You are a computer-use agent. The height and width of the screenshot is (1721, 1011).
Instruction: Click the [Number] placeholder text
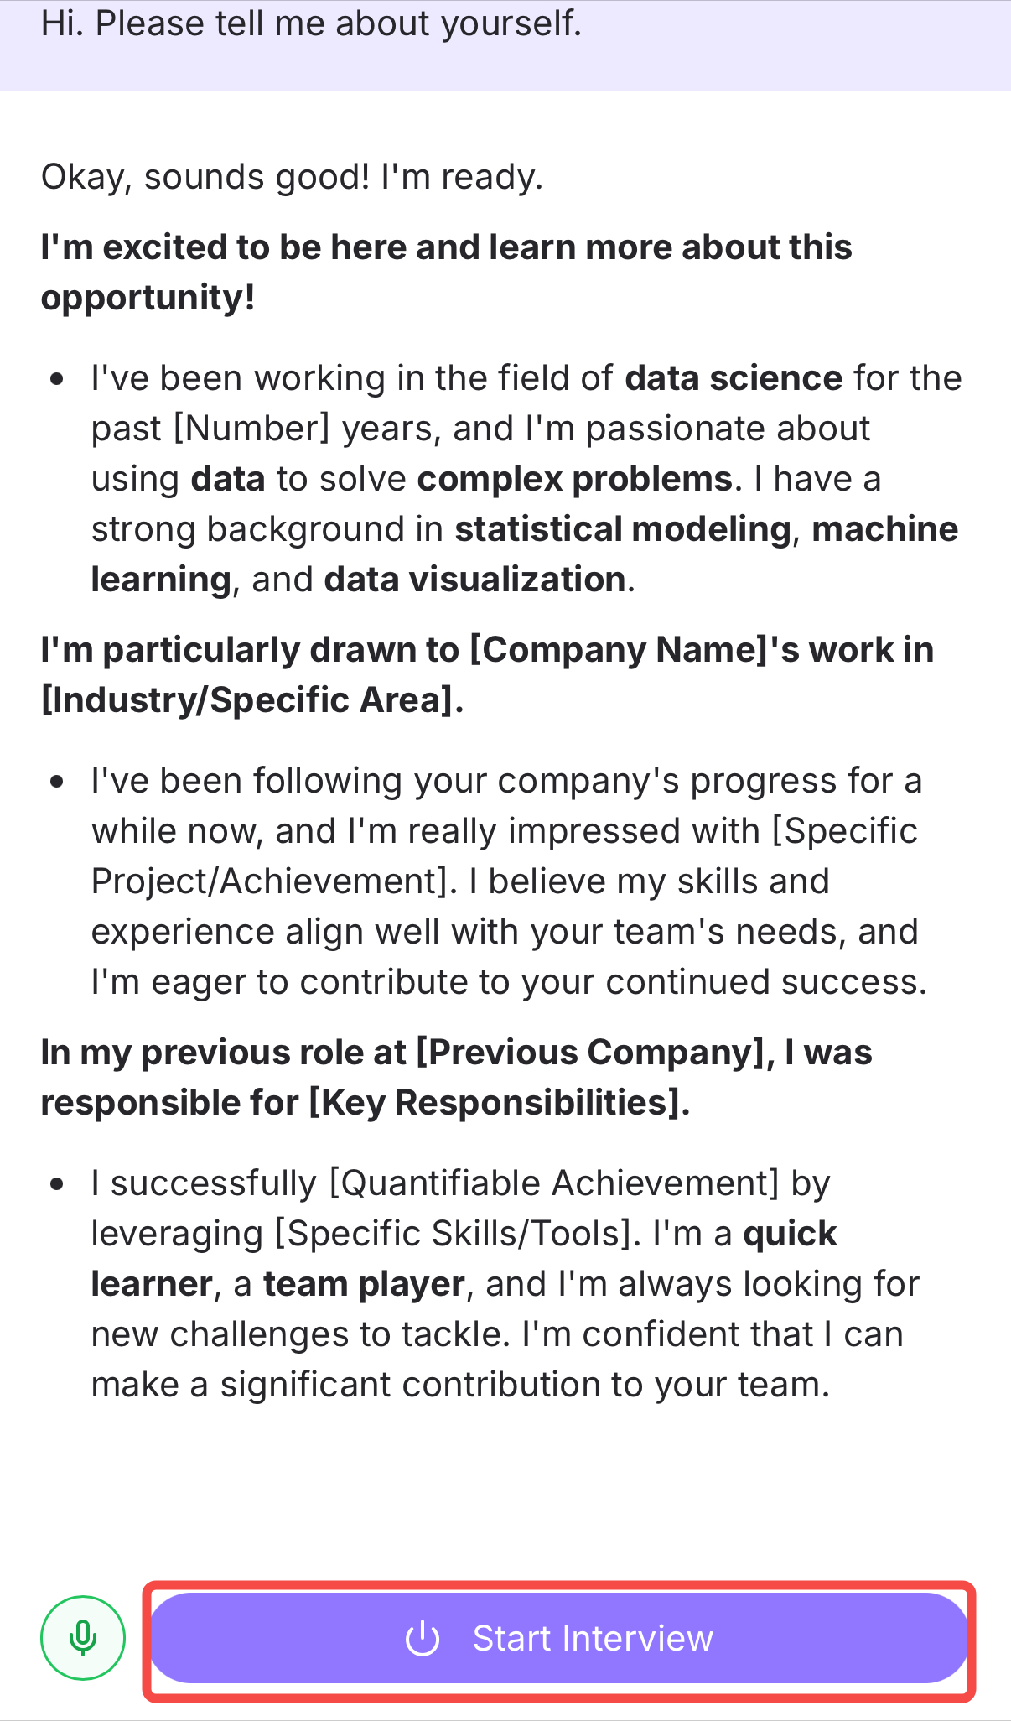click(x=251, y=429)
